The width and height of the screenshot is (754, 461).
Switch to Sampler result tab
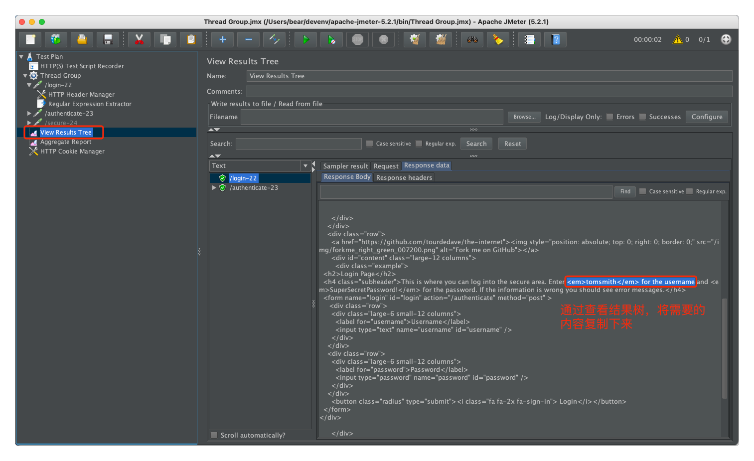coord(345,166)
